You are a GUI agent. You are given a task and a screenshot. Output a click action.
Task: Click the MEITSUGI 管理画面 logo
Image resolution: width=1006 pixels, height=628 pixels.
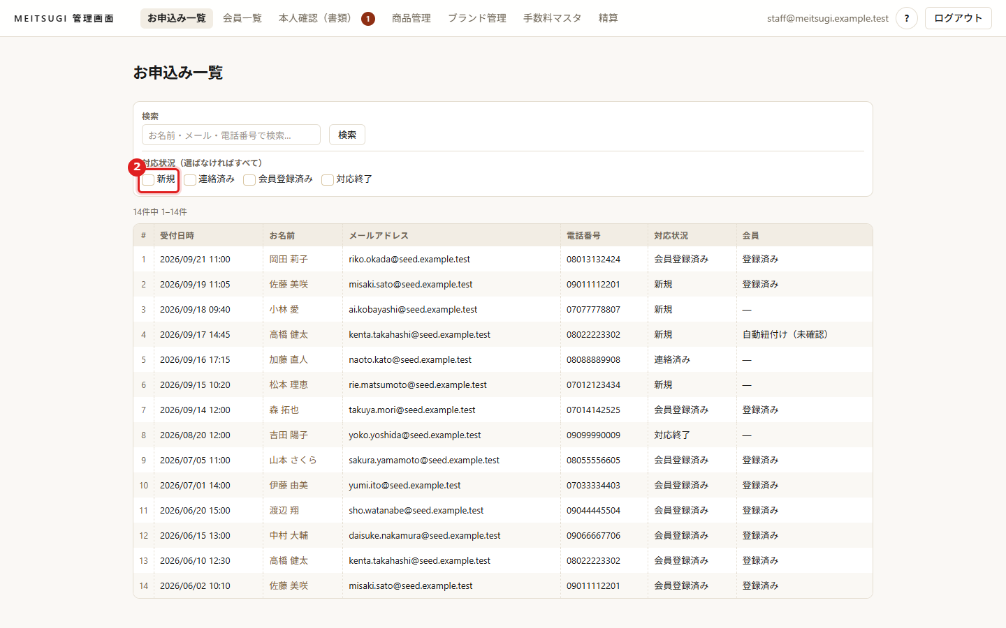pyautogui.click(x=64, y=18)
